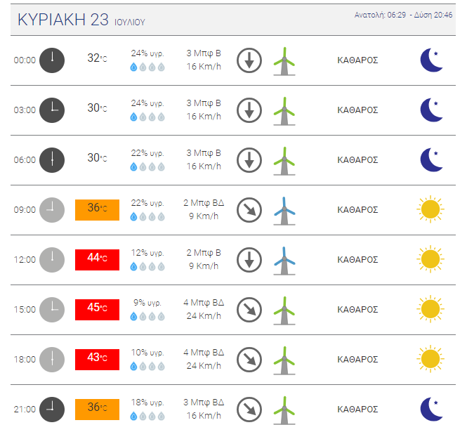
Task: Click the moon icon in the 03:00 row
Action: pyautogui.click(x=431, y=110)
